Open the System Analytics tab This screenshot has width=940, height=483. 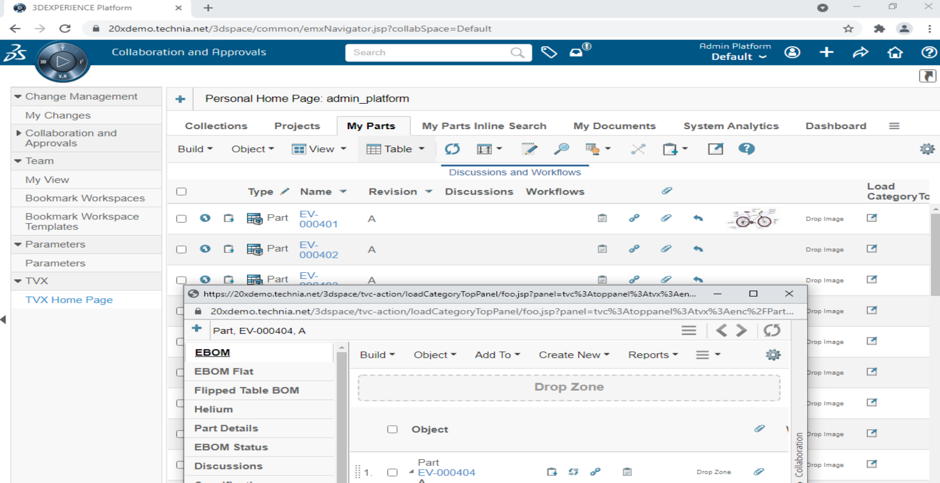tap(731, 126)
